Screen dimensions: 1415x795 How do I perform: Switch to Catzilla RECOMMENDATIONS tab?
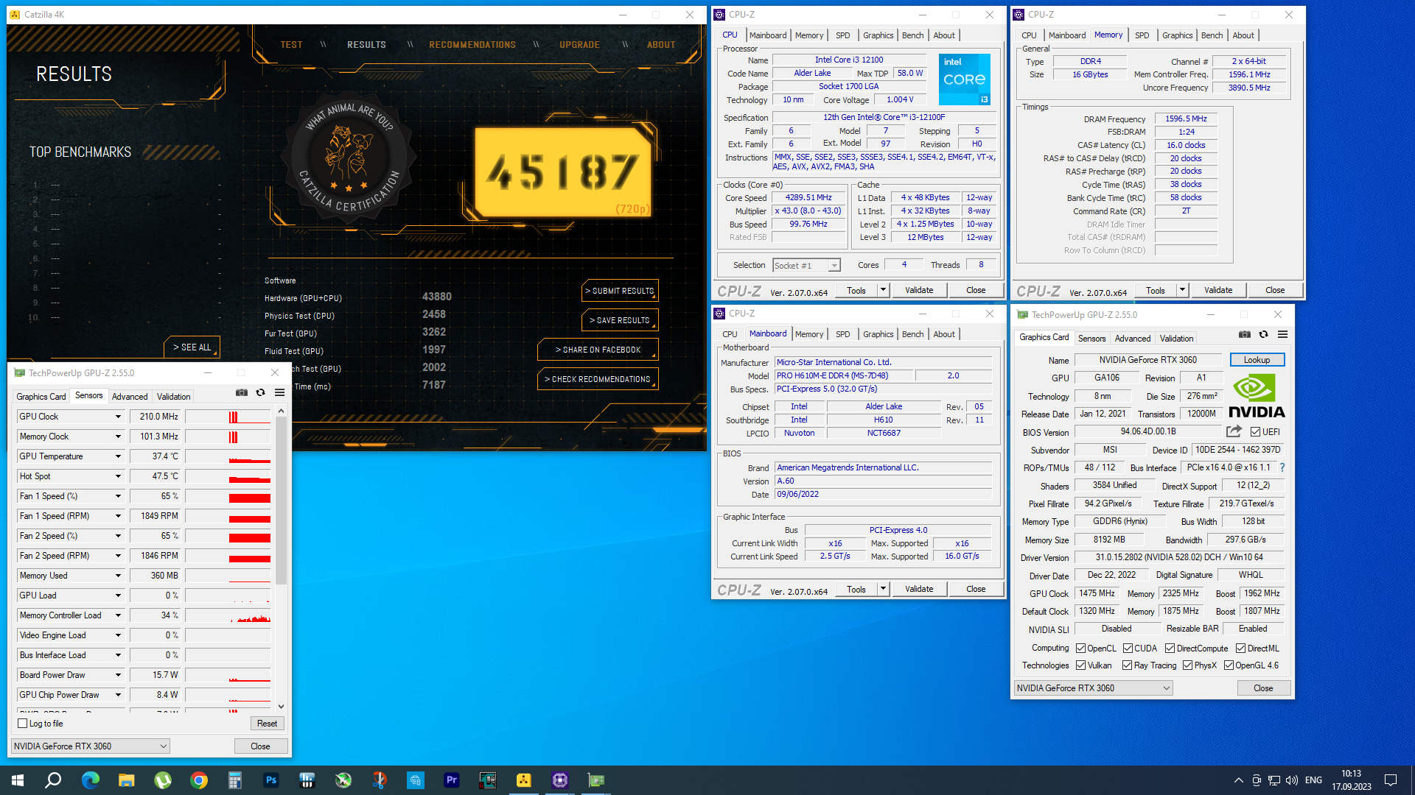(x=472, y=45)
